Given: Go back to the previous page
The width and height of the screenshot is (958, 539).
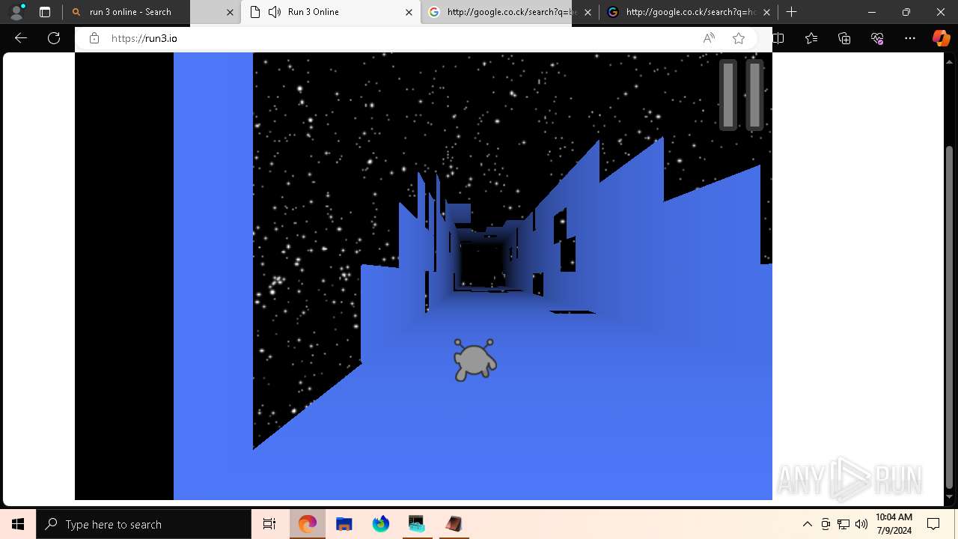Looking at the screenshot, I should 21,38.
